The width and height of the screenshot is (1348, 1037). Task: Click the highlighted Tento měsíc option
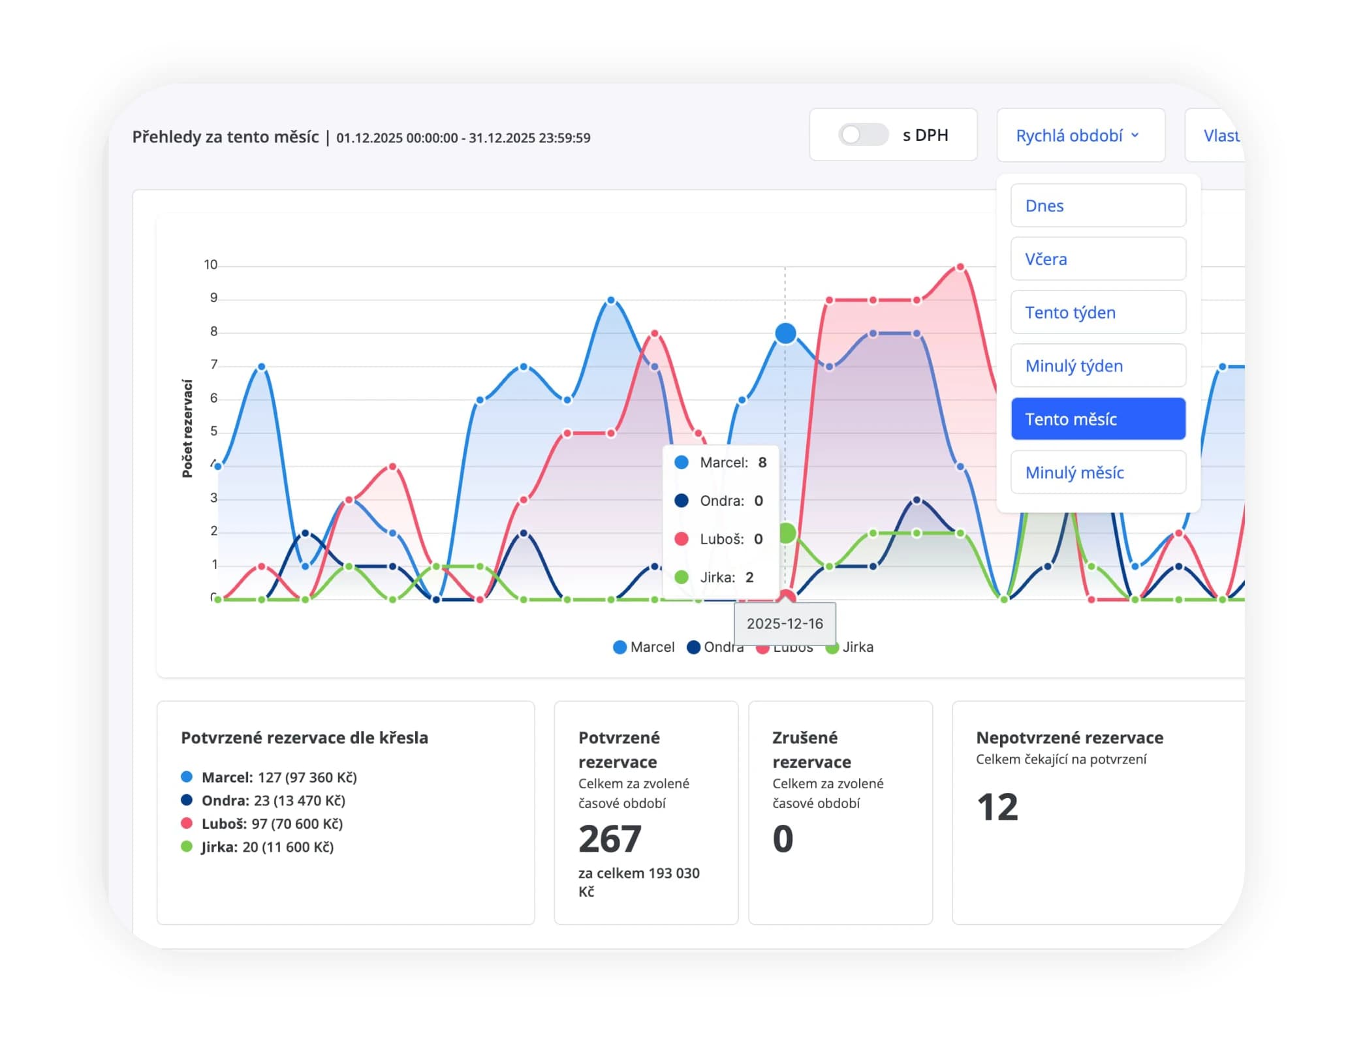pos(1098,419)
